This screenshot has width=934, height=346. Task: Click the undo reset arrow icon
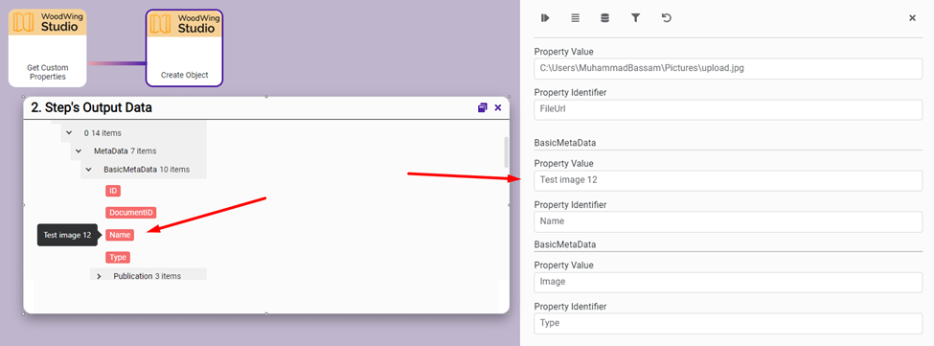coord(667,18)
